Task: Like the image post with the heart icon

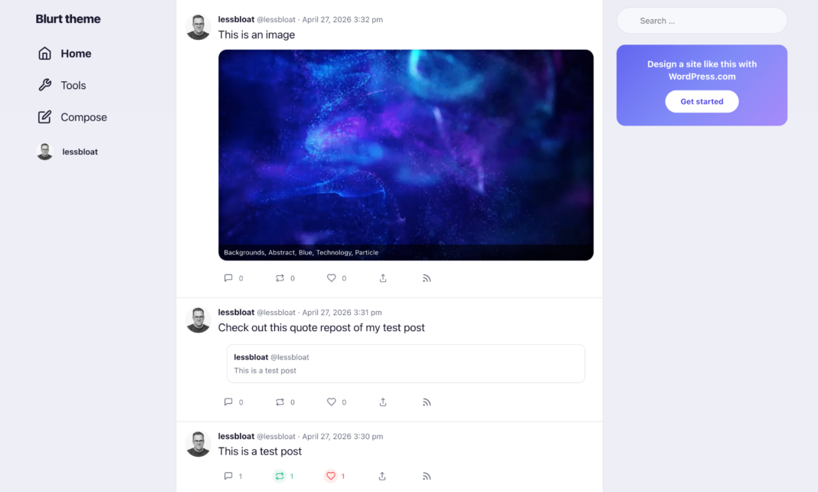Action: tap(332, 278)
